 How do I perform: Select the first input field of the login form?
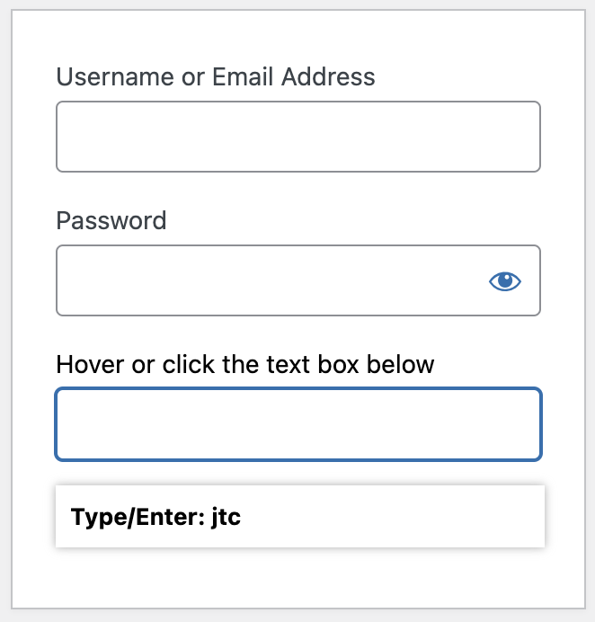(x=298, y=137)
